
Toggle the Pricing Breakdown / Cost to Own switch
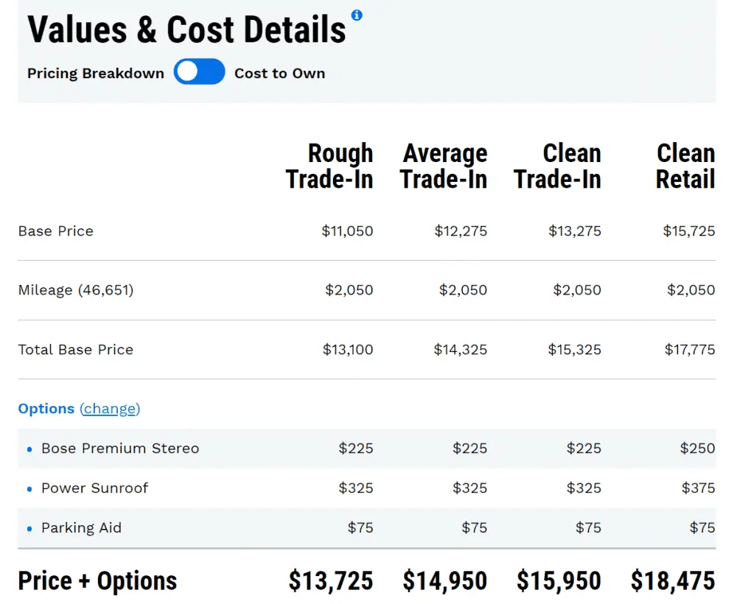[x=200, y=72]
